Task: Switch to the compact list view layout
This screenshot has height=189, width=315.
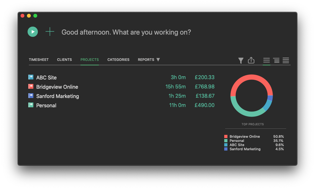Action: tap(266, 60)
